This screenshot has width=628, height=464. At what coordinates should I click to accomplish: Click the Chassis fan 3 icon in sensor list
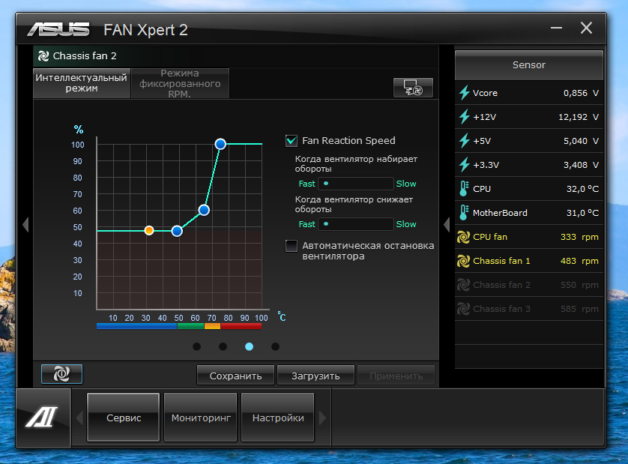pyautogui.click(x=463, y=309)
